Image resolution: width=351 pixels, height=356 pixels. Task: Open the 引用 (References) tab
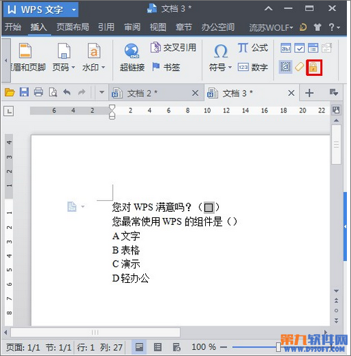[x=106, y=27]
